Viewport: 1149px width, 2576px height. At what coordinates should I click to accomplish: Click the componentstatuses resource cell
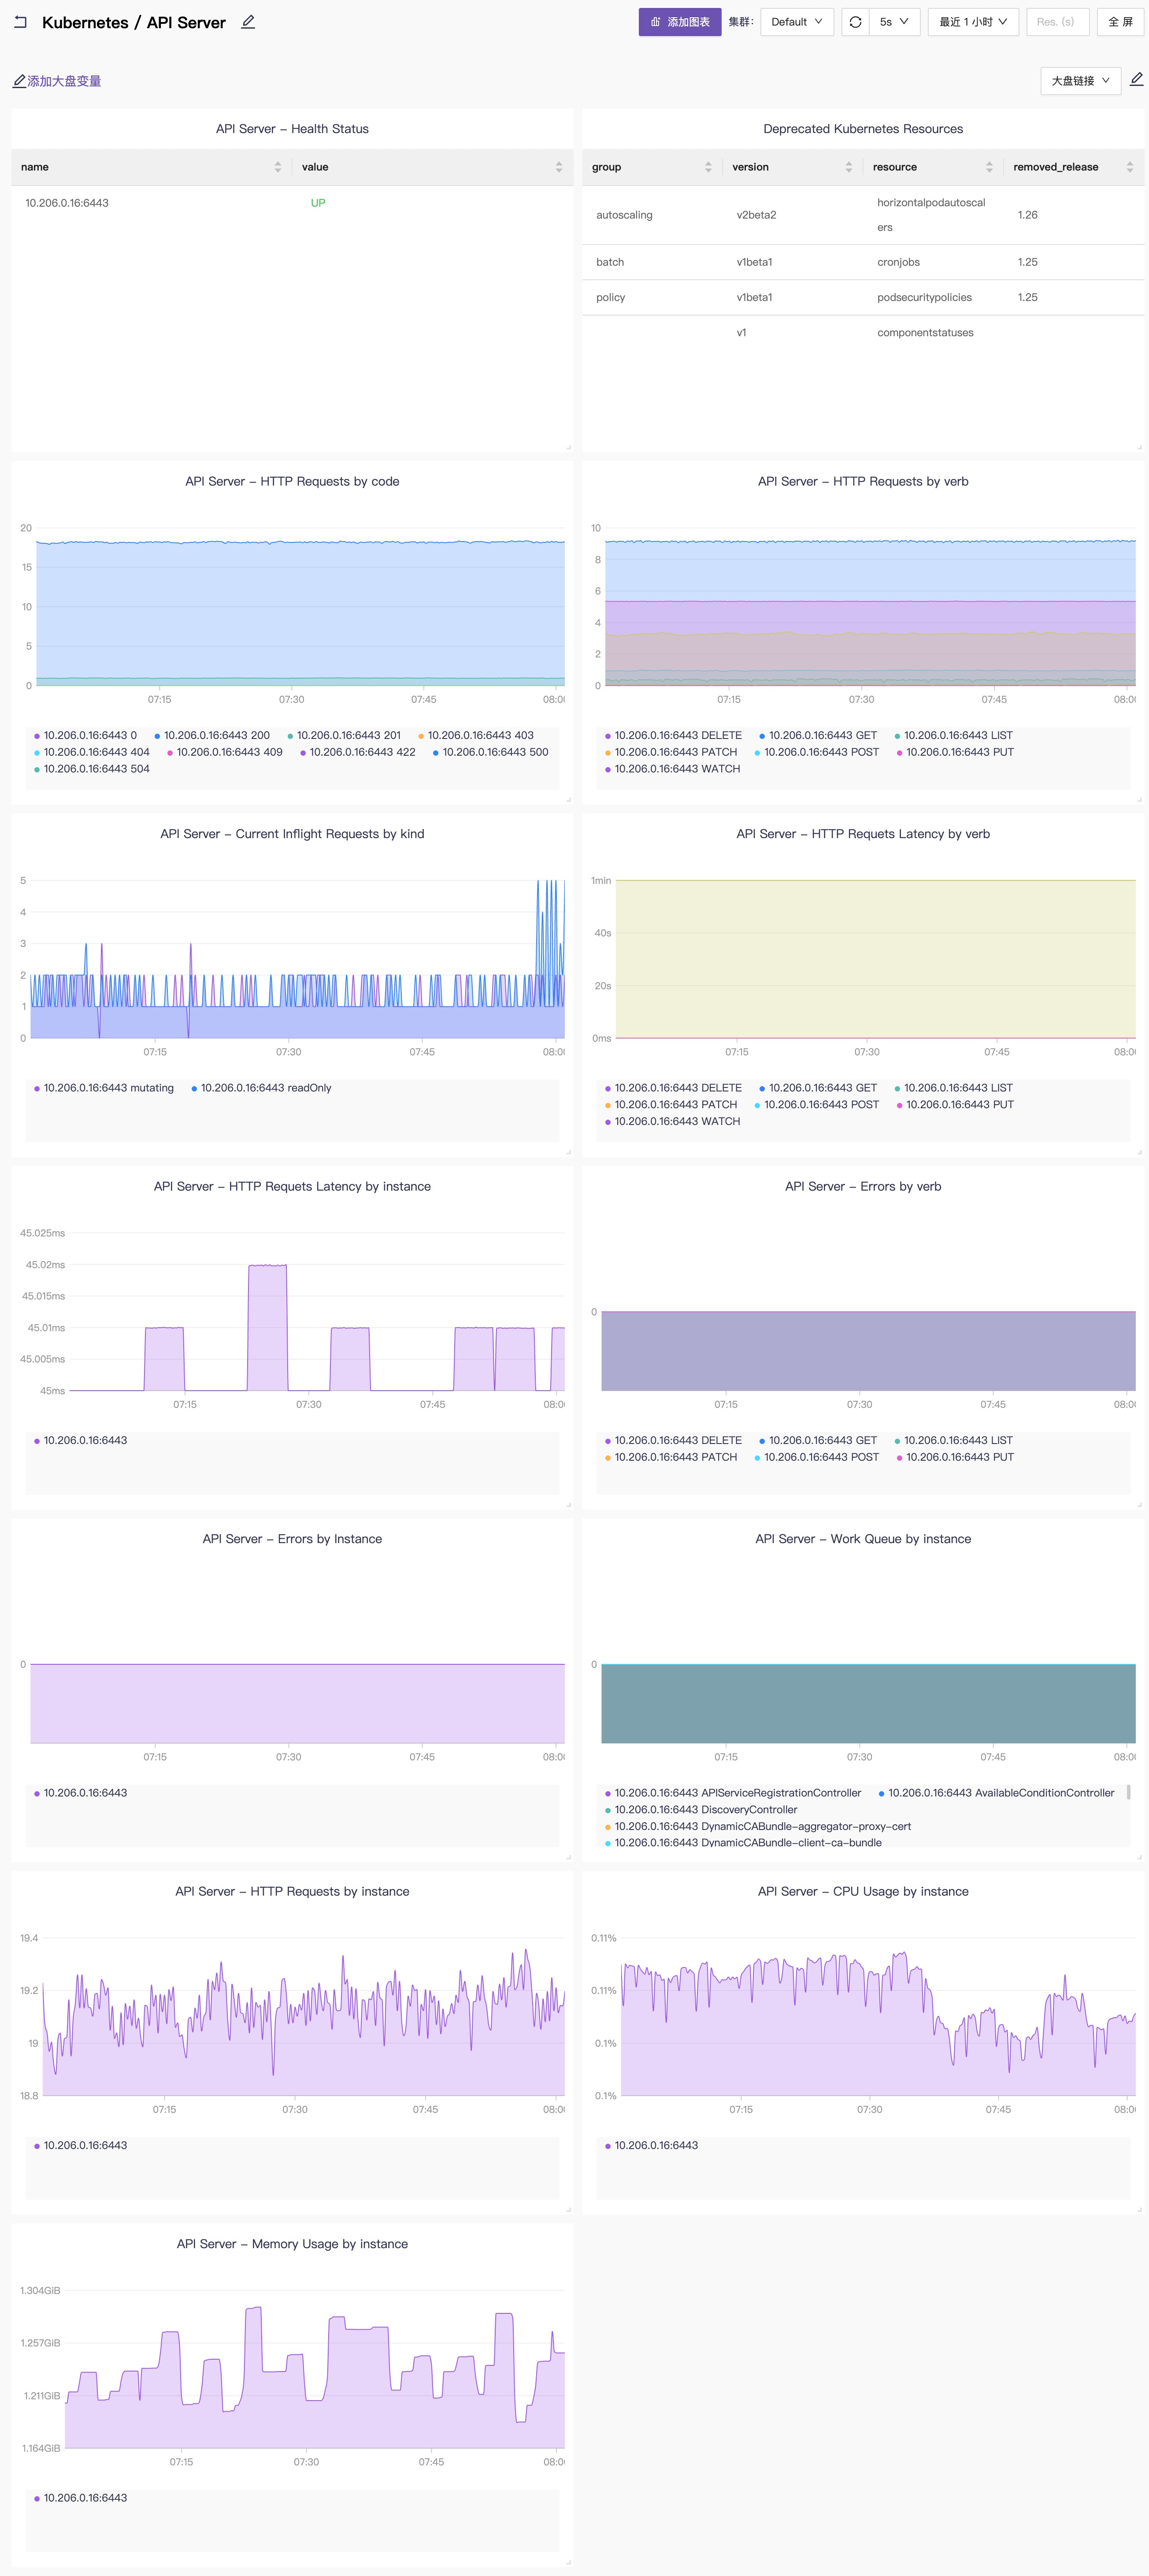[925, 333]
